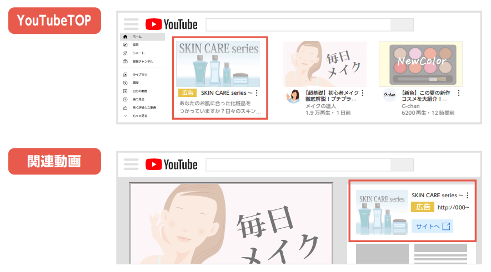Open three-dot menu on SKIN CARE series home ad
This screenshot has height=272, width=491.
point(257,94)
